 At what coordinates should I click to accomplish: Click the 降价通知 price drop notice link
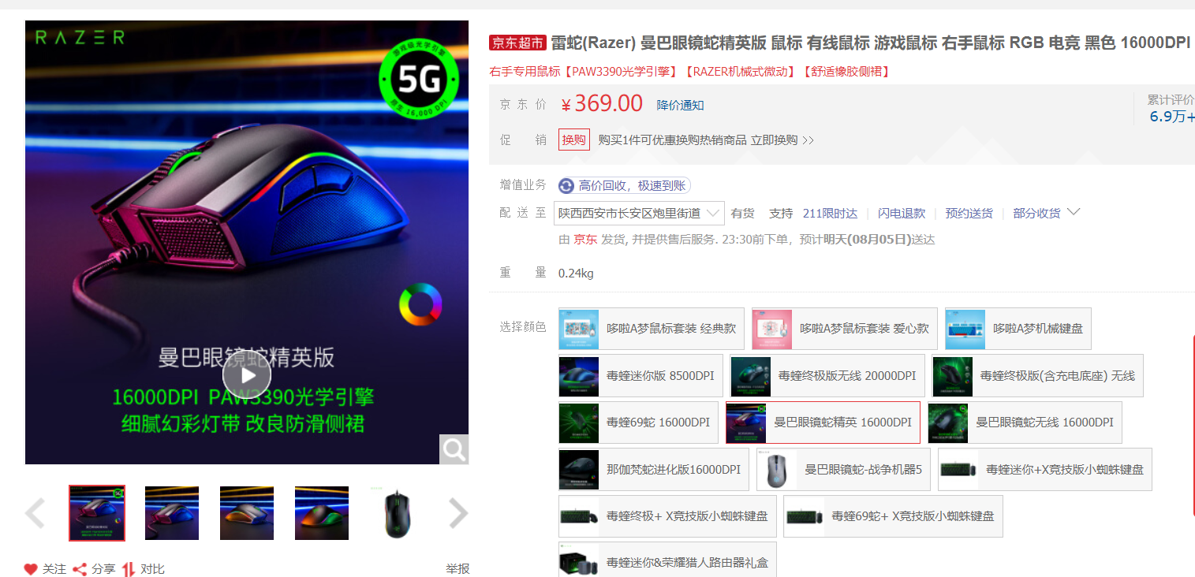coord(680,105)
